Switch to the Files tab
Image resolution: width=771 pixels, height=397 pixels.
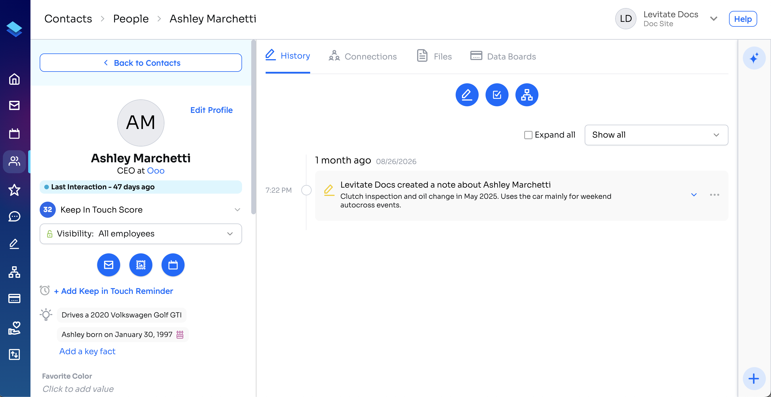pyautogui.click(x=434, y=56)
